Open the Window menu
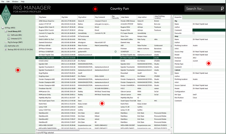This screenshot has width=226, height=134. 15,1
